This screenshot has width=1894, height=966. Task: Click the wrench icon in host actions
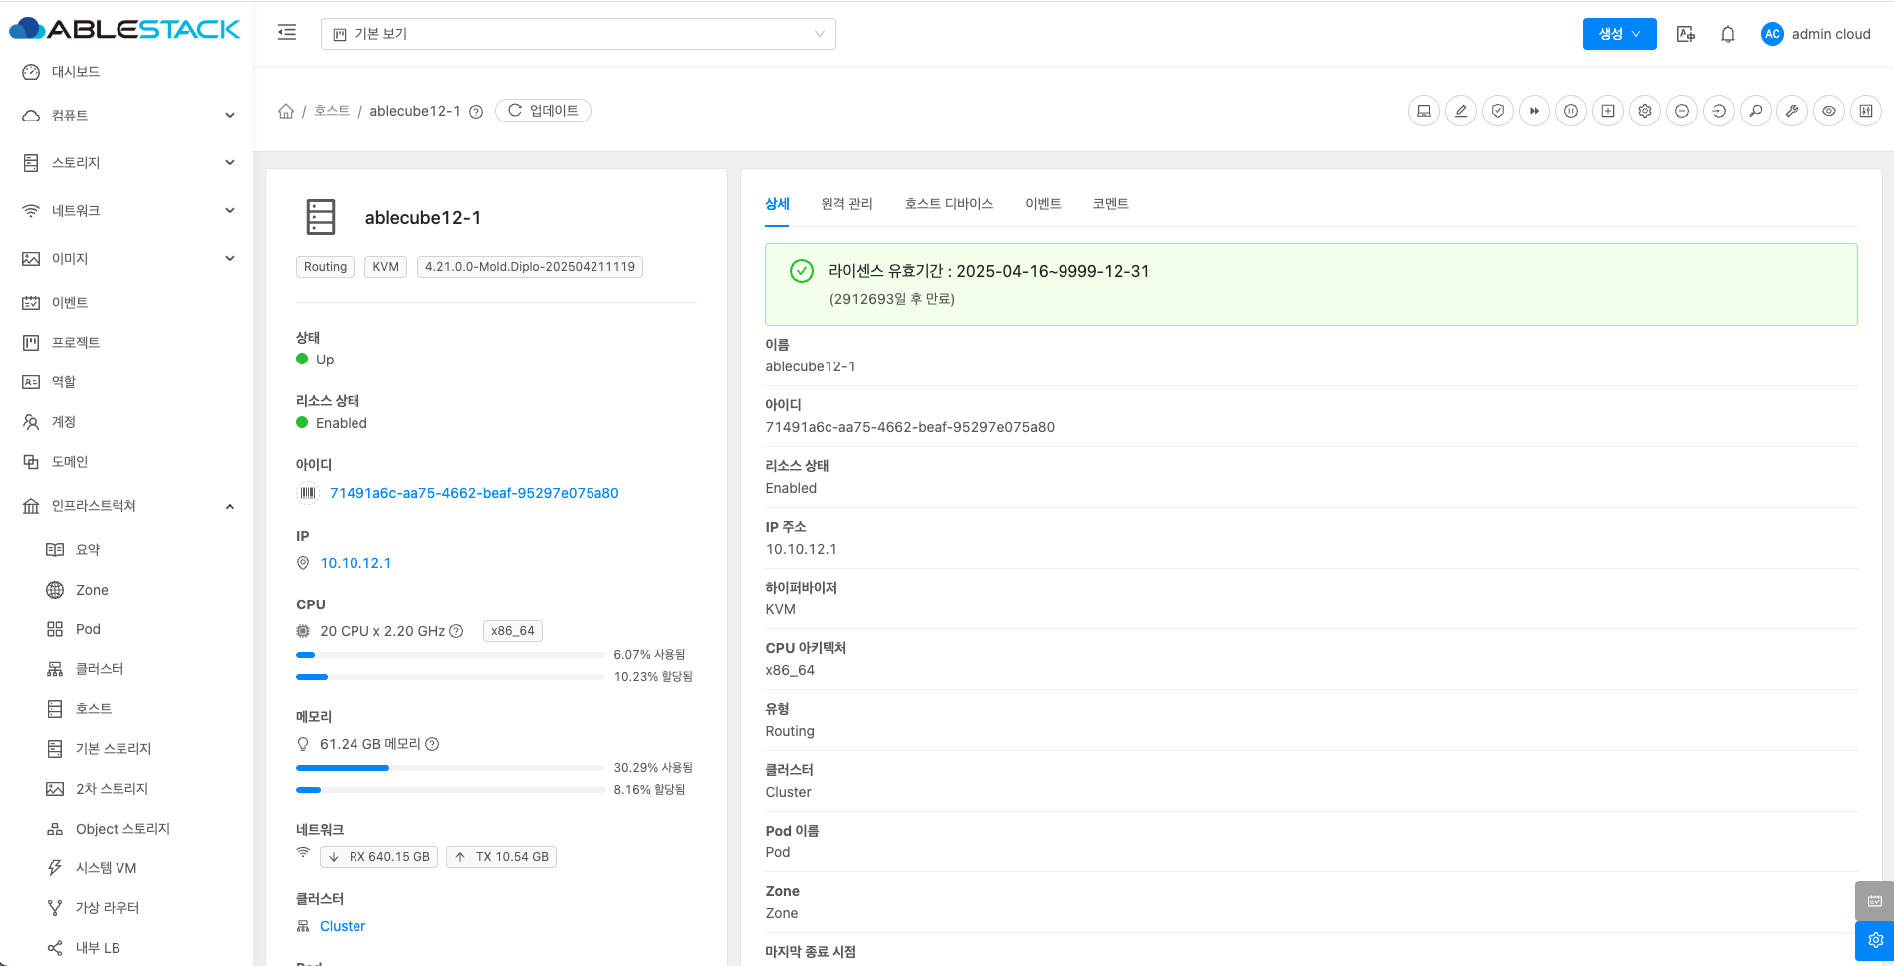[1792, 111]
